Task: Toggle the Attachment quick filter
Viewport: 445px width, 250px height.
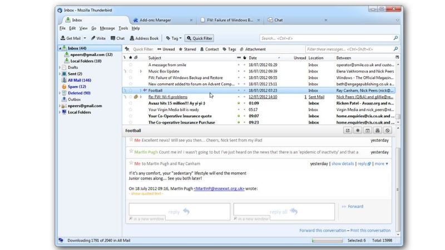Action: click(x=253, y=49)
